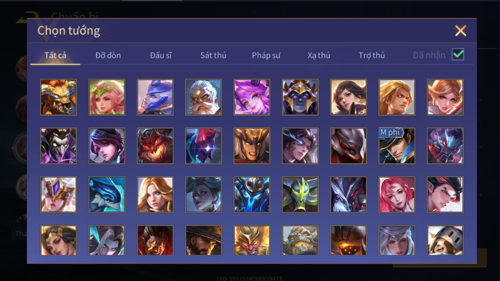Image resolution: width=500 pixels, height=281 pixels.
Task: Switch to the 'Đỡ đòn' tab
Action: coord(108,55)
